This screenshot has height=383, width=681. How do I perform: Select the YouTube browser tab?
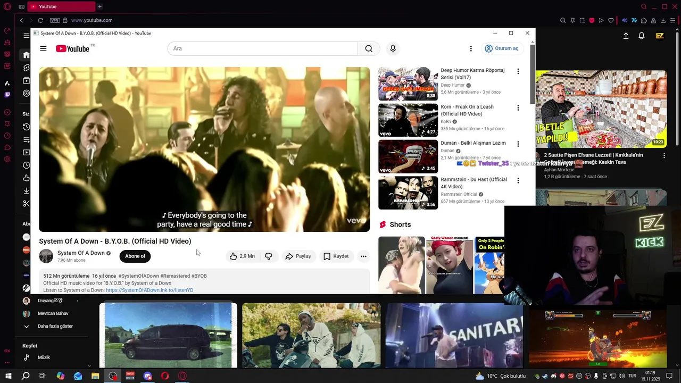point(61,6)
